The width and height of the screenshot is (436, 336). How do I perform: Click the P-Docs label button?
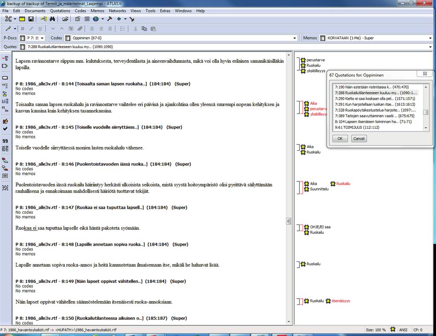(x=10, y=38)
